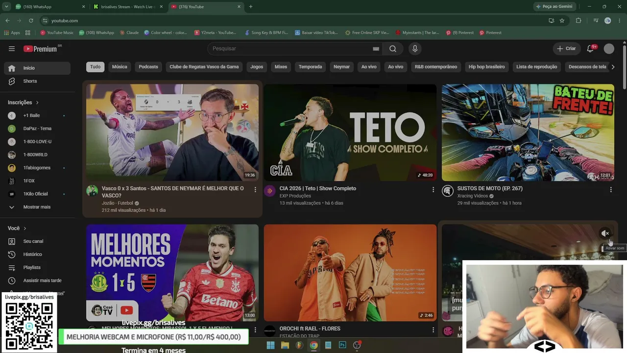
Task: Expand the Inscrições section chevron
Action: (37, 102)
